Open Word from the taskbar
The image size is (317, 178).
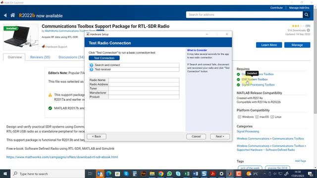click(196, 174)
